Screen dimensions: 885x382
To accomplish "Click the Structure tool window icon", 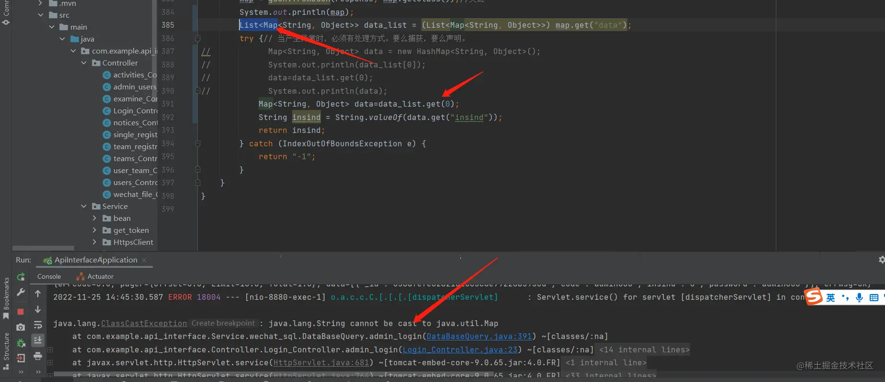I will coord(6,367).
